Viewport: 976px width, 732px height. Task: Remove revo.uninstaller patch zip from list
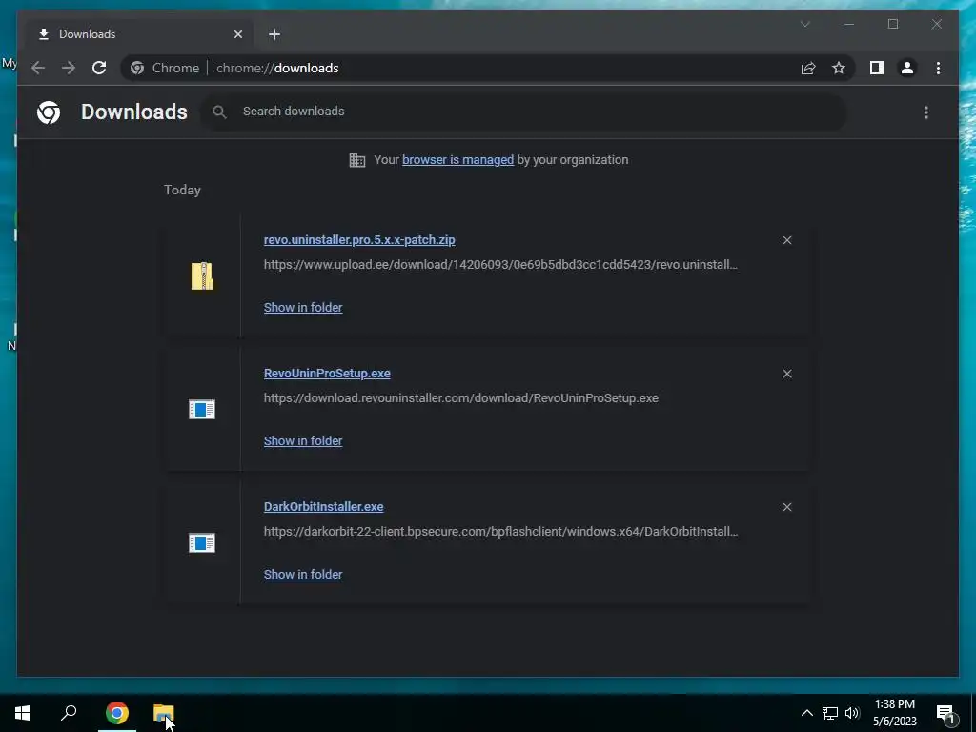(x=787, y=240)
